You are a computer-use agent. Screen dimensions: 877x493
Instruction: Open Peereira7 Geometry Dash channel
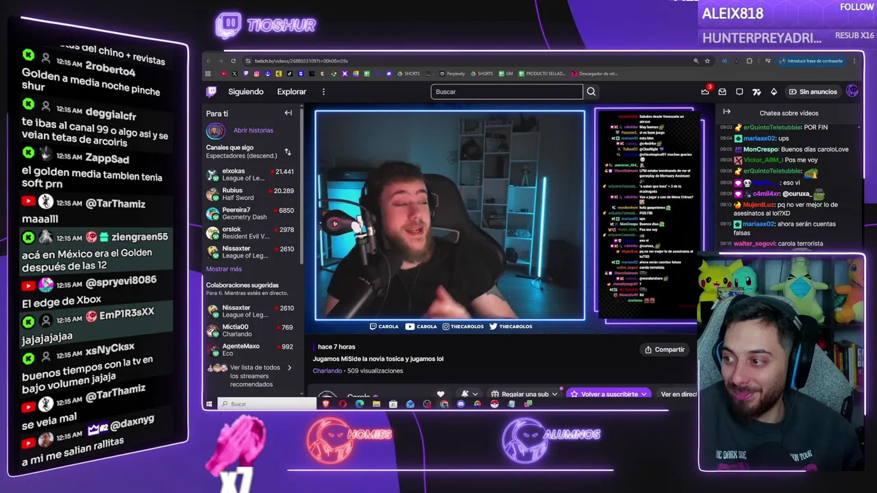point(250,213)
